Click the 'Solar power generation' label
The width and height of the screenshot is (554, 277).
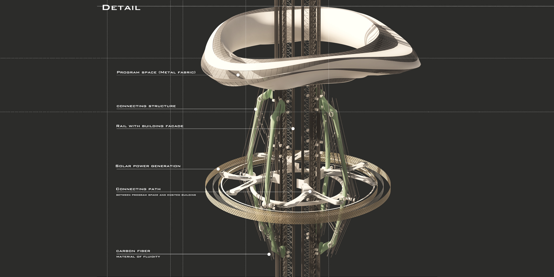148,166
